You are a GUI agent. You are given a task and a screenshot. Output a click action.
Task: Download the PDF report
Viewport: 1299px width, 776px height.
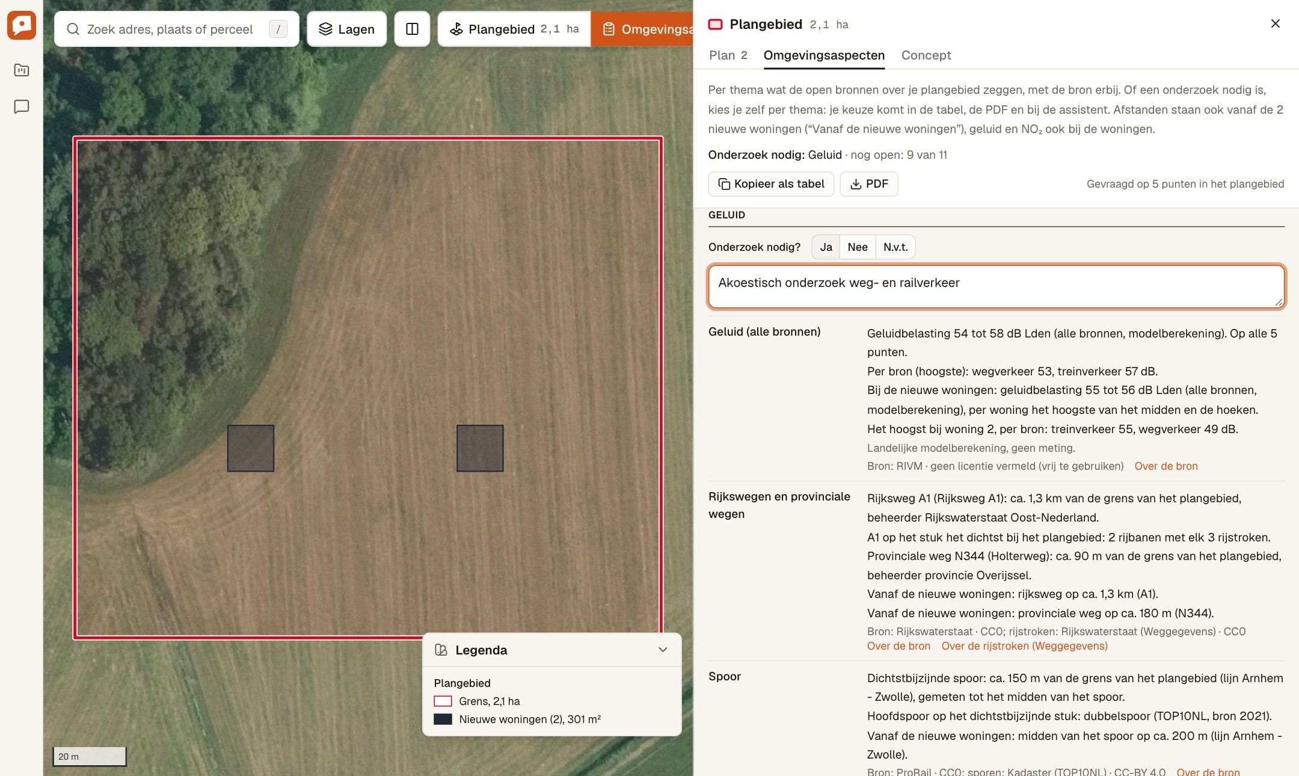pos(869,184)
